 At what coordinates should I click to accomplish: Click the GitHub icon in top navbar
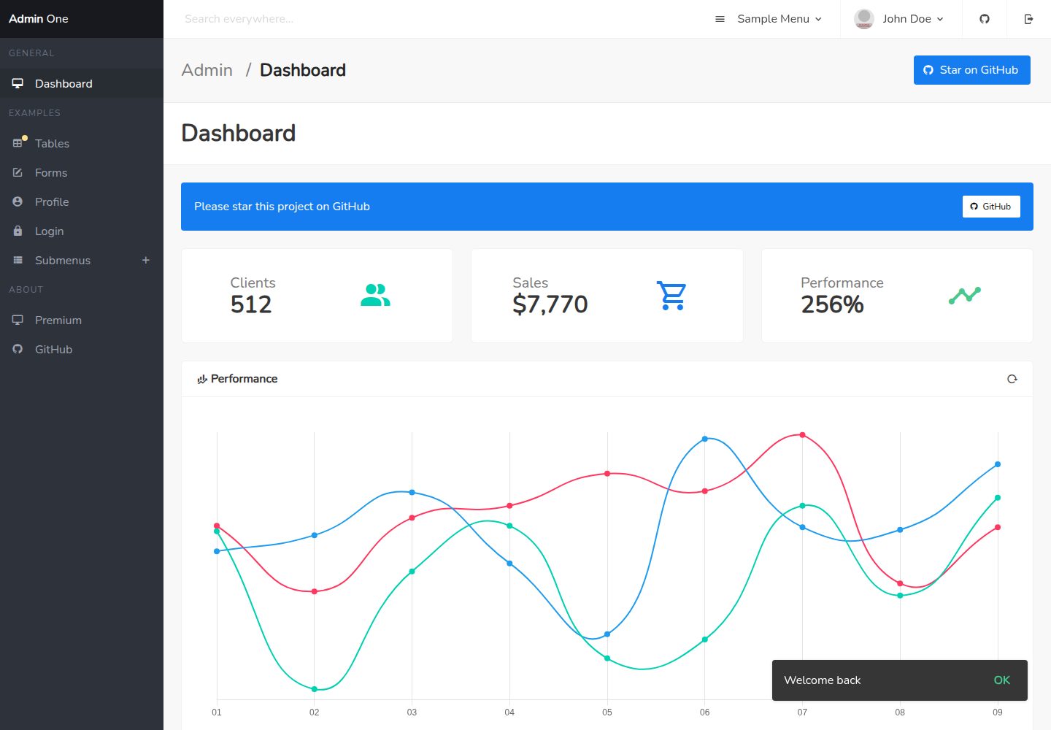tap(985, 19)
